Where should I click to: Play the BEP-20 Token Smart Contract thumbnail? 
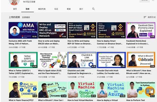coord(82,30)
